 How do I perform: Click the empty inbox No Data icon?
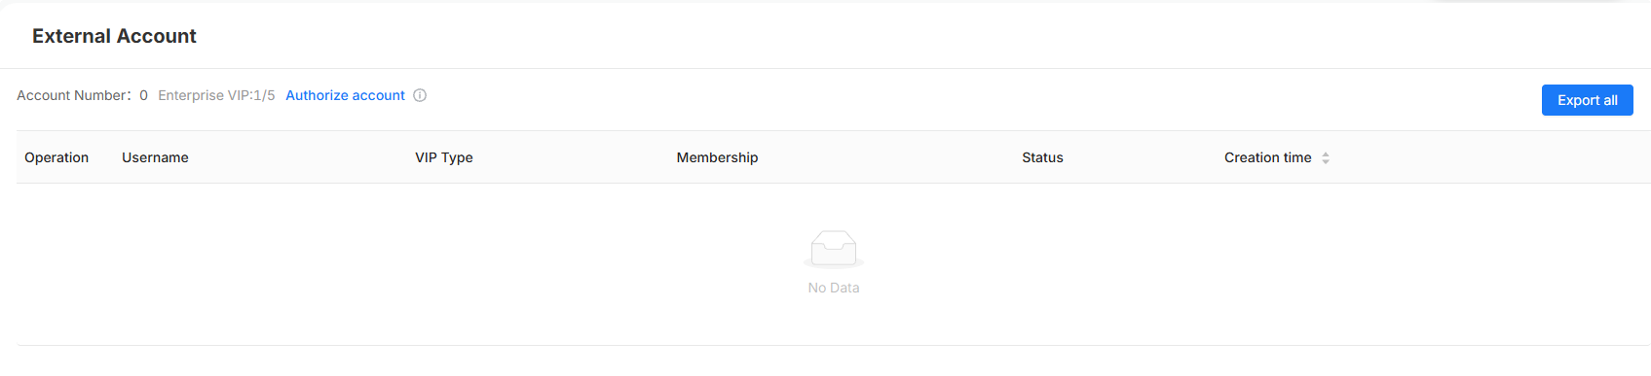pyautogui.click(x=834, y=249)
